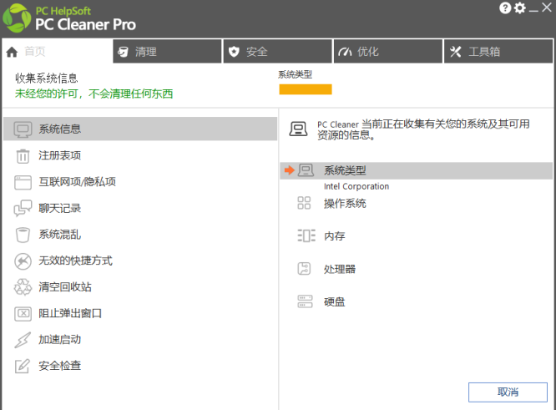Viewport: 556px width, 410px height.
Task: Click the laptop icon beside 系统类型 row
Action: tap(306, 170)
